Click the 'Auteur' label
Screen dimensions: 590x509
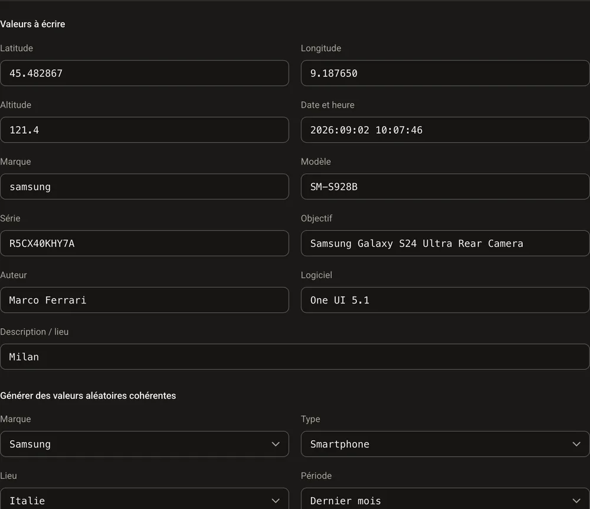coord(14,275)
